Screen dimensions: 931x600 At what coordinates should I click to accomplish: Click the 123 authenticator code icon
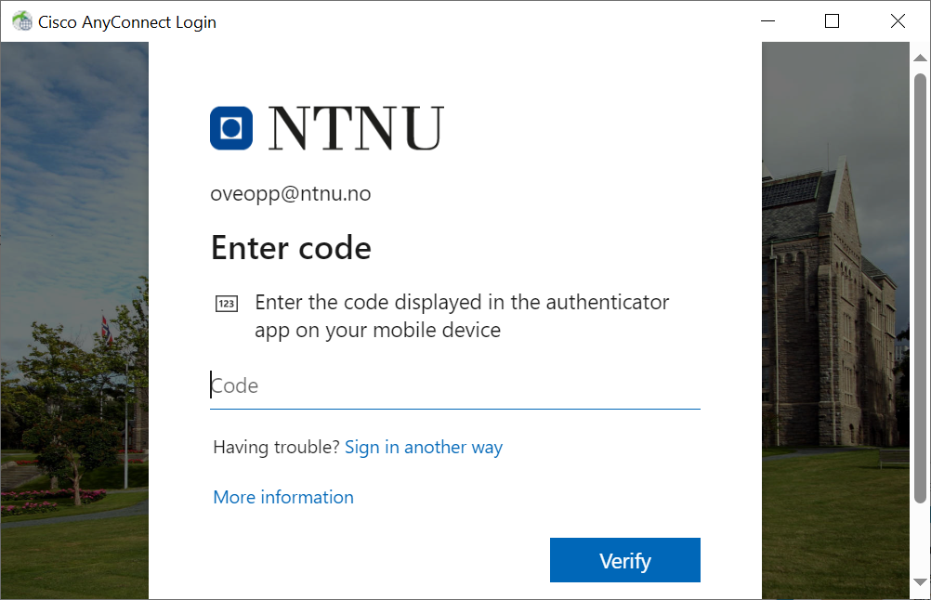[x=226, y=304]
